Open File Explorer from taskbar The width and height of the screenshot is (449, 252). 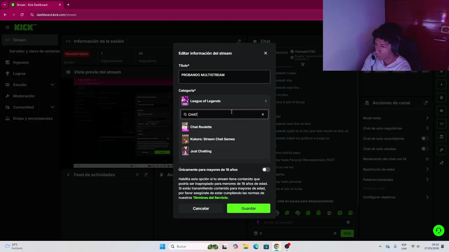(x=246, y=246)
